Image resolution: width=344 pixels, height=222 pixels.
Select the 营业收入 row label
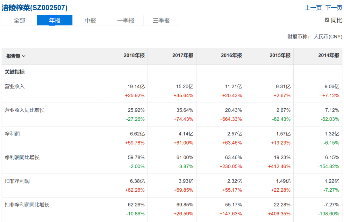click(15, 86)
